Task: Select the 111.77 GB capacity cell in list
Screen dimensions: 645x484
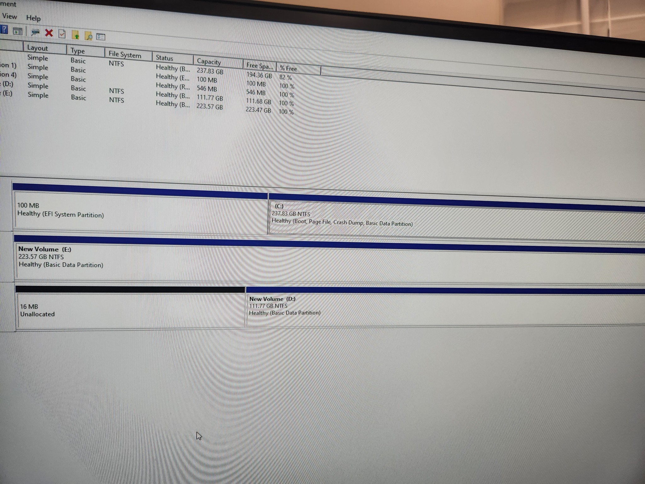Action: (210, 98)
